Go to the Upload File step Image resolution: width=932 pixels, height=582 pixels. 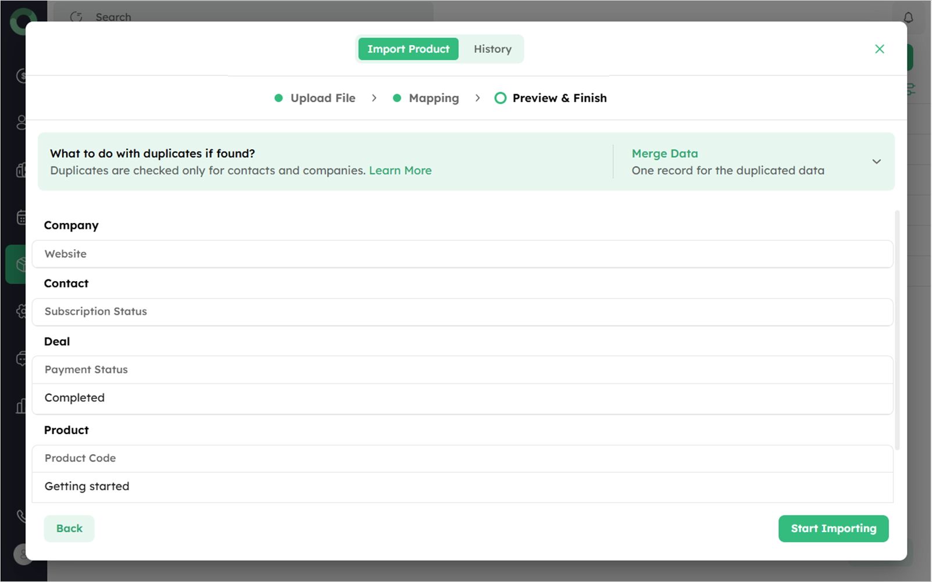point(315,98)
